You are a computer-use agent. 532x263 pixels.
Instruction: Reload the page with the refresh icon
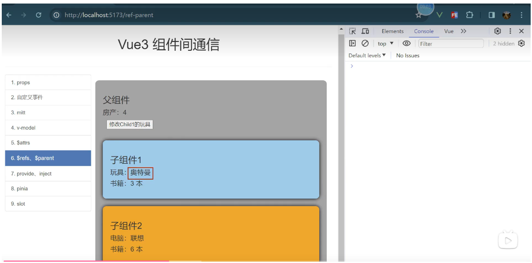(38, 15)
